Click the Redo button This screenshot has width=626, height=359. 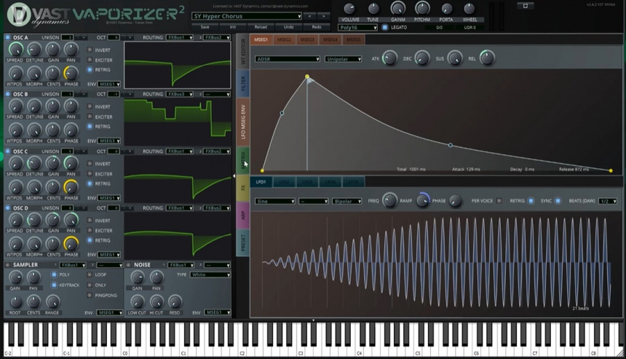click(x=317, y=27)
